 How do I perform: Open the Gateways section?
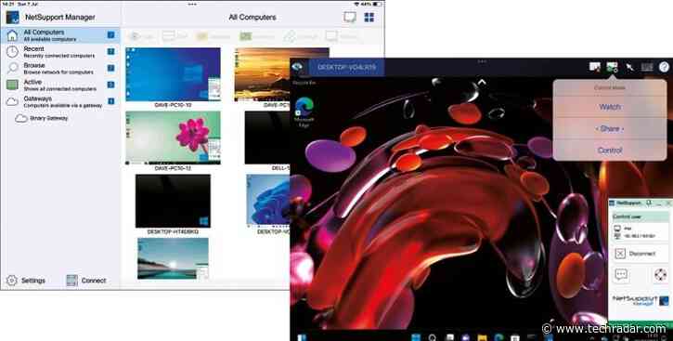coord(60,101)
